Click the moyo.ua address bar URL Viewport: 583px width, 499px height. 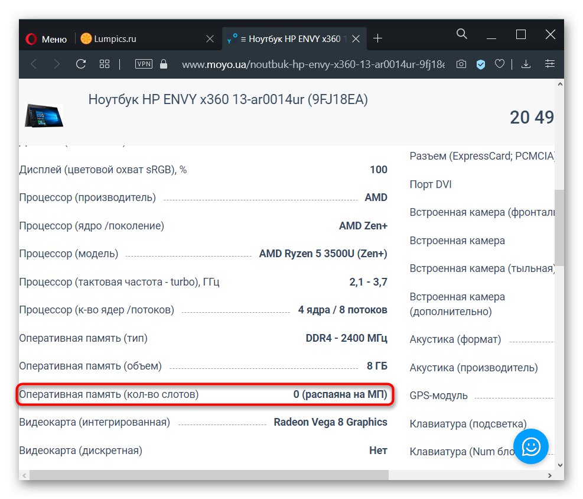(313, 64)
